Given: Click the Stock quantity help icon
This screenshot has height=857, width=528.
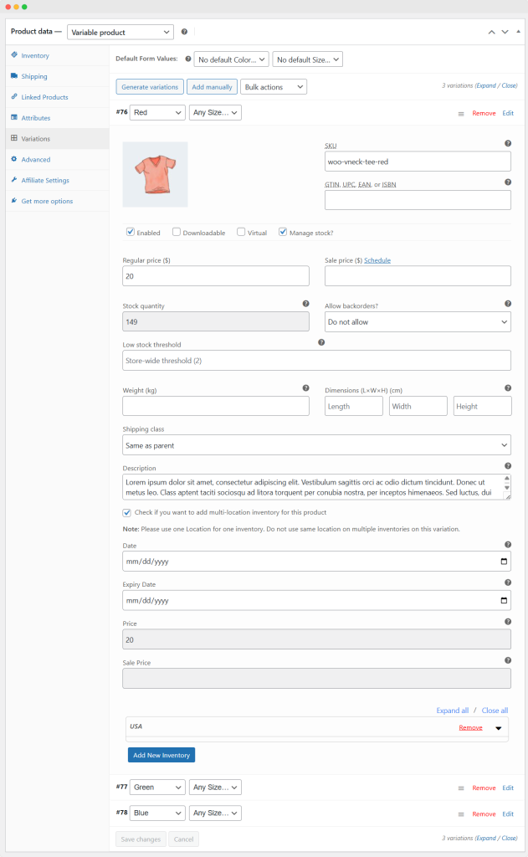Looking at the screenshot, I should [x=305, y=305].
